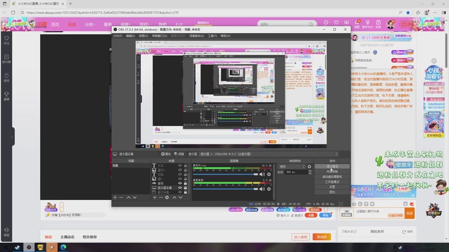Open viewing history clock icon in Douyu header
Image resolution: width=449 pixels, height=252 pixels.
(x=326, y=22)
